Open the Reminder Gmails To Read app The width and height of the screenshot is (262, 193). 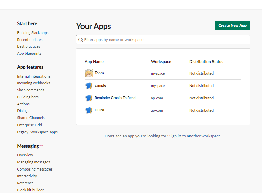115,98
